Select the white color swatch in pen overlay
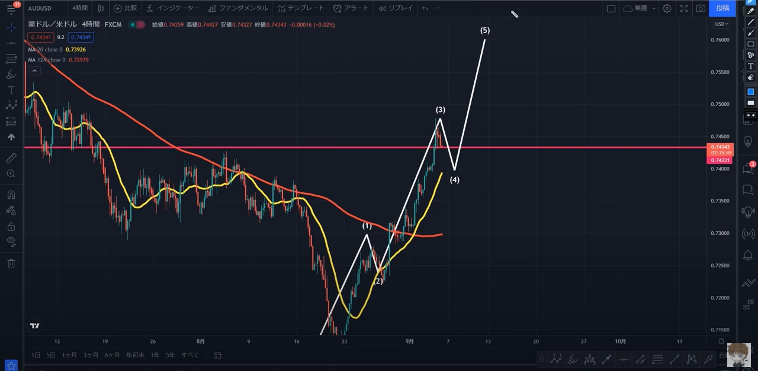The height and width of the screenshot is (371, 758). 750,103
